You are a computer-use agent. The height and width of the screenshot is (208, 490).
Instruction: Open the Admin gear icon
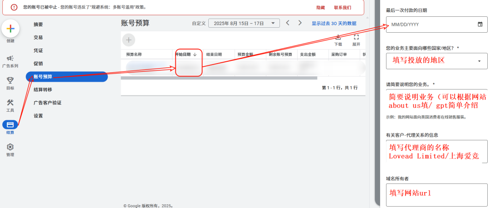10,147
